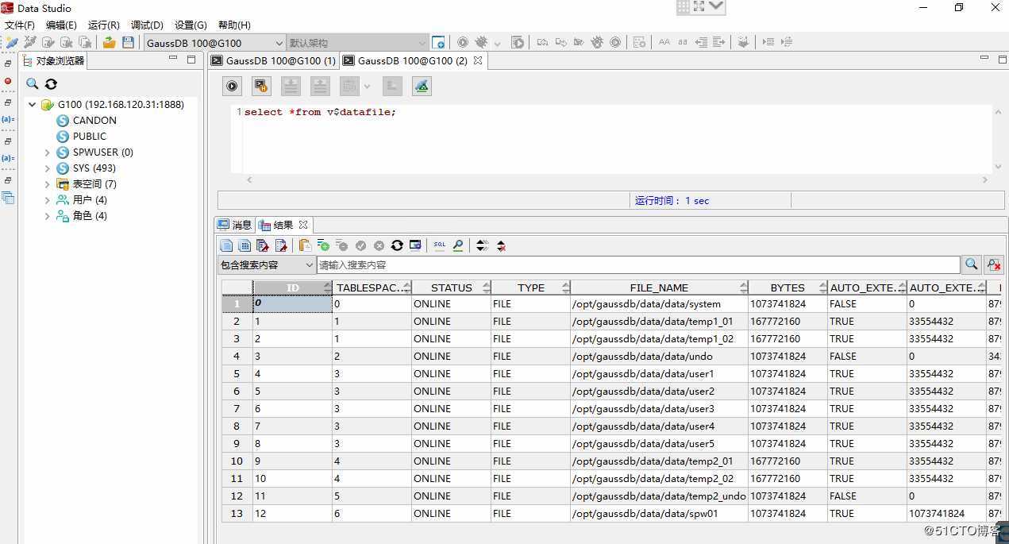The width and height of the screenshot is (1009, 544).
Task: Click the open SQL file folder icon
Action: click(x=110, y=43)
